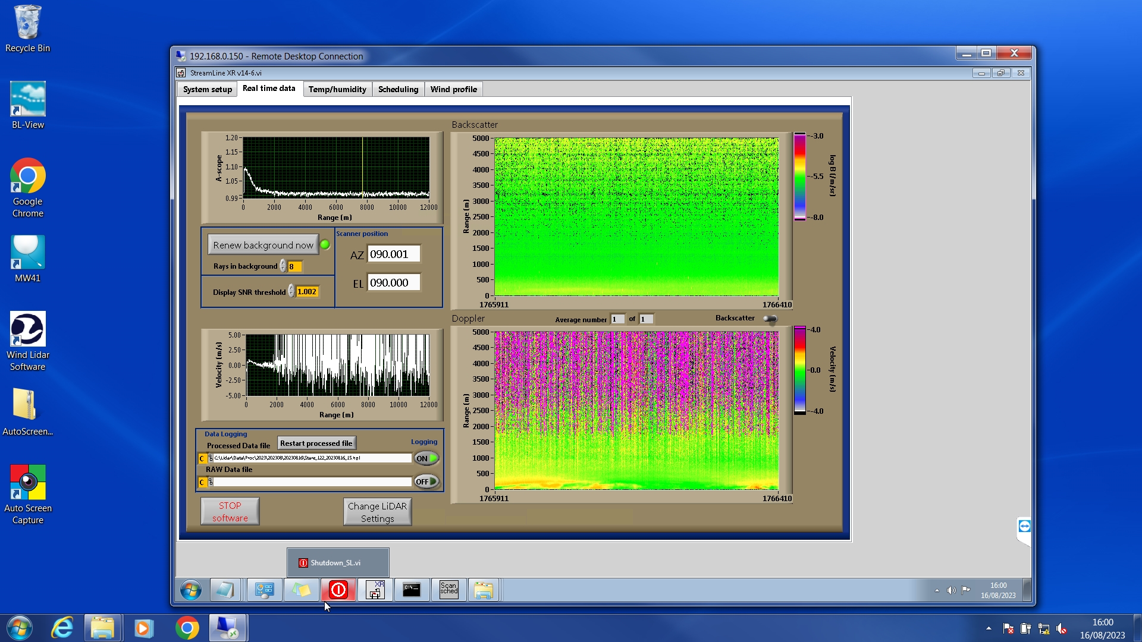
Task: Toggle Processed Data file logging ON switch
Action: (x=426, y=458)
